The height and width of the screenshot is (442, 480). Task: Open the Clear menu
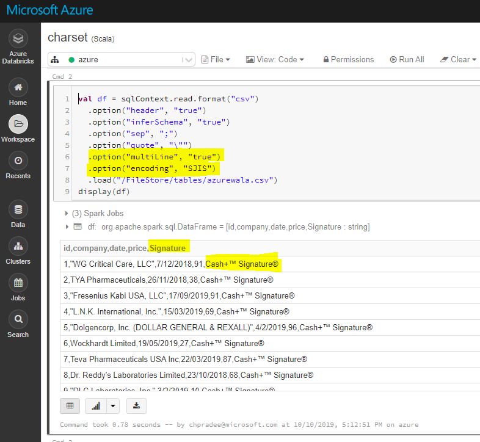(x=458, y=59)
